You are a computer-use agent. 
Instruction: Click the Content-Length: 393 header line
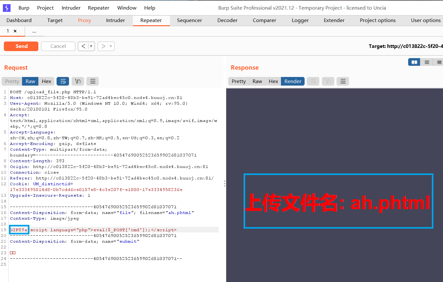(37, 161)
